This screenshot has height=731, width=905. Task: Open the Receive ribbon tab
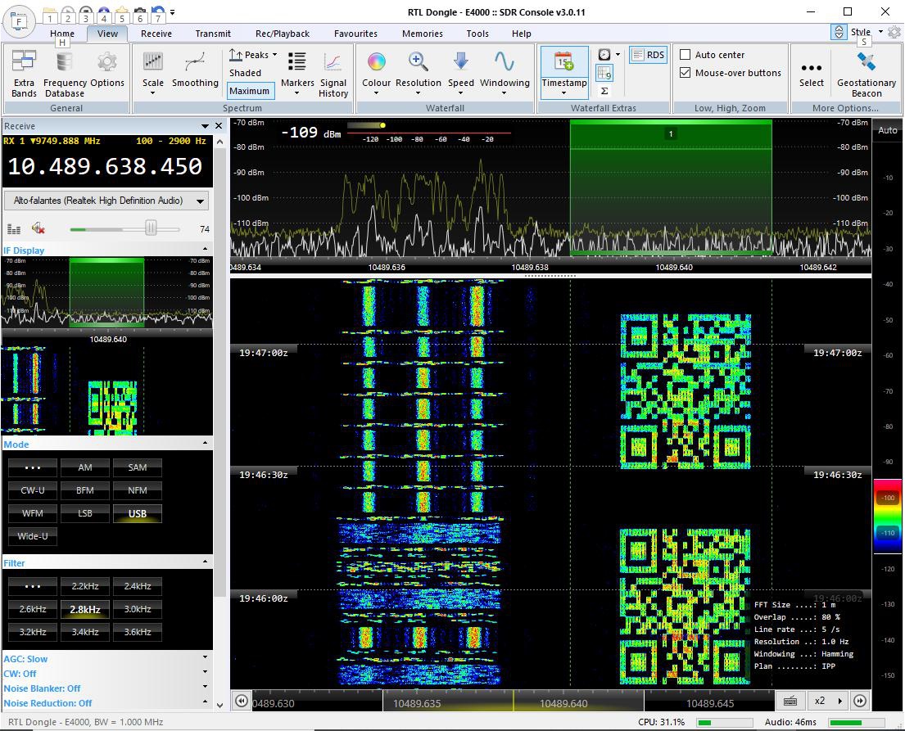156,34
